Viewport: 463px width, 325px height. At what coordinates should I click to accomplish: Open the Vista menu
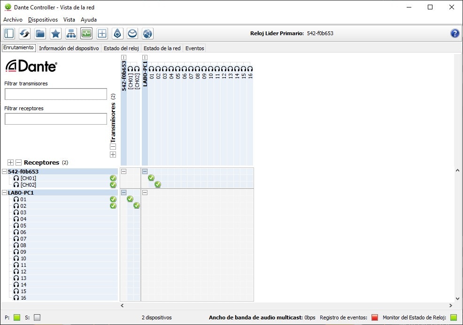[69, 20]
